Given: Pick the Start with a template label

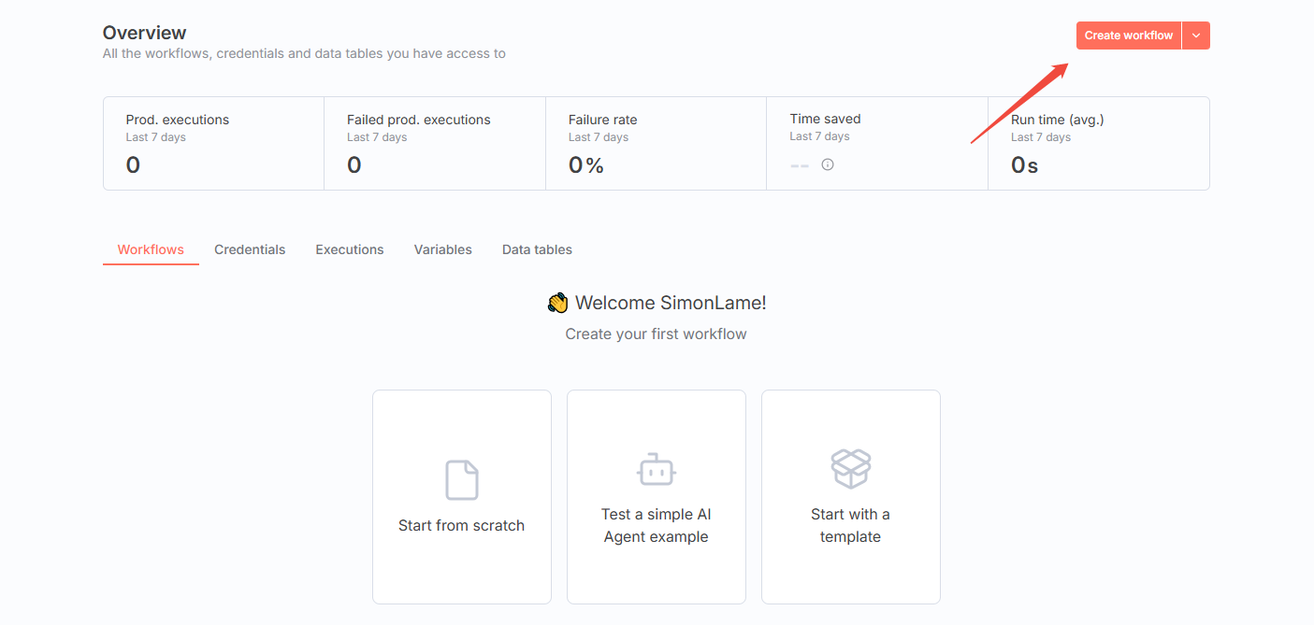Looking at the screenshot, I should click(x=850, y=525).
